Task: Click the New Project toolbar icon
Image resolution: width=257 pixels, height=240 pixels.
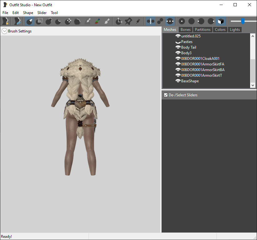Action: click(5, 21)
